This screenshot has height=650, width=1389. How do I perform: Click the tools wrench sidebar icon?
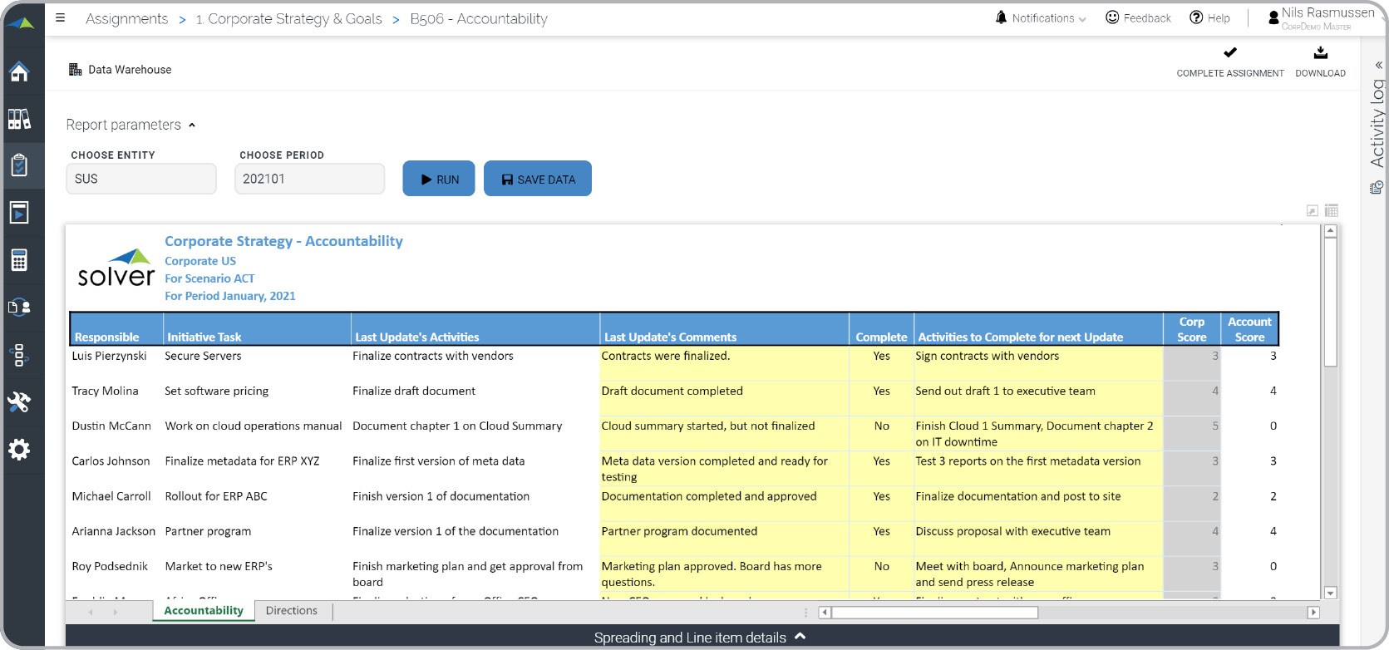pos(19,402)
